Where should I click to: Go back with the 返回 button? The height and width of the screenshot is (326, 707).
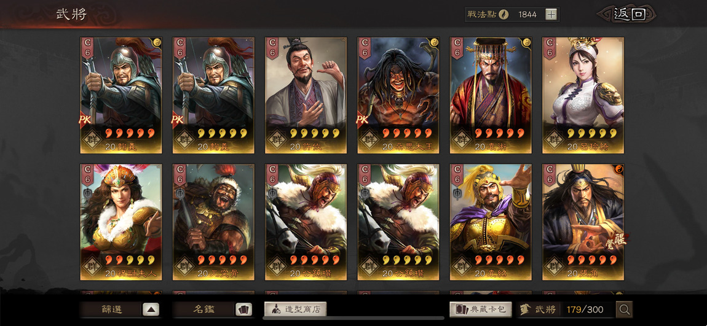630,14
